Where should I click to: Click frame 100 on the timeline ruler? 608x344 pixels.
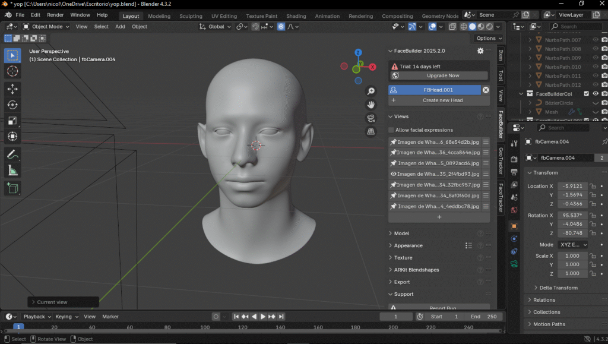(205, 327)
